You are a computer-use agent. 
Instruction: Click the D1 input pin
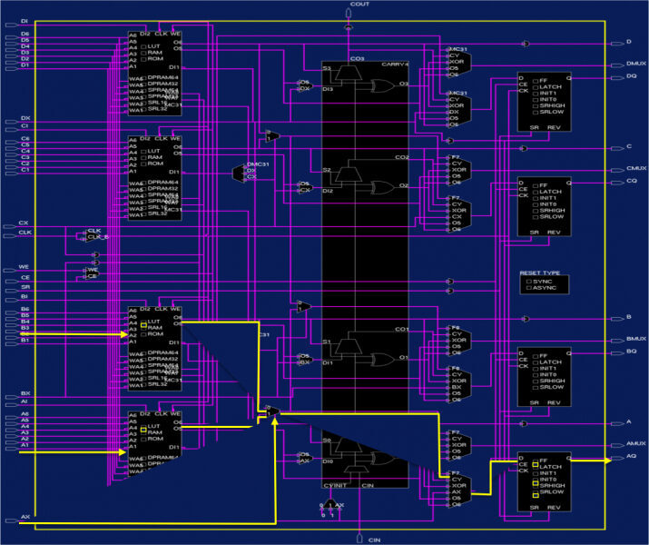(x=25, y=65)
